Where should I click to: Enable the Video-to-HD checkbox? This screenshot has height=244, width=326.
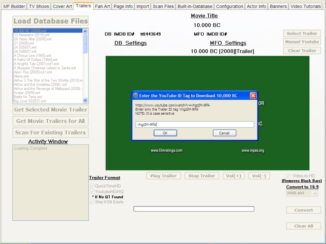point(289,176)
